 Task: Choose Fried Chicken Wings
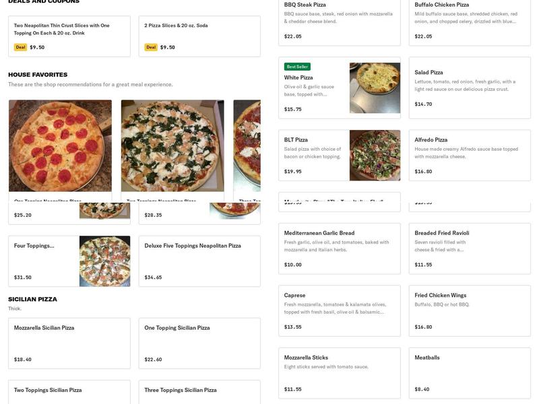pos(469,310)
